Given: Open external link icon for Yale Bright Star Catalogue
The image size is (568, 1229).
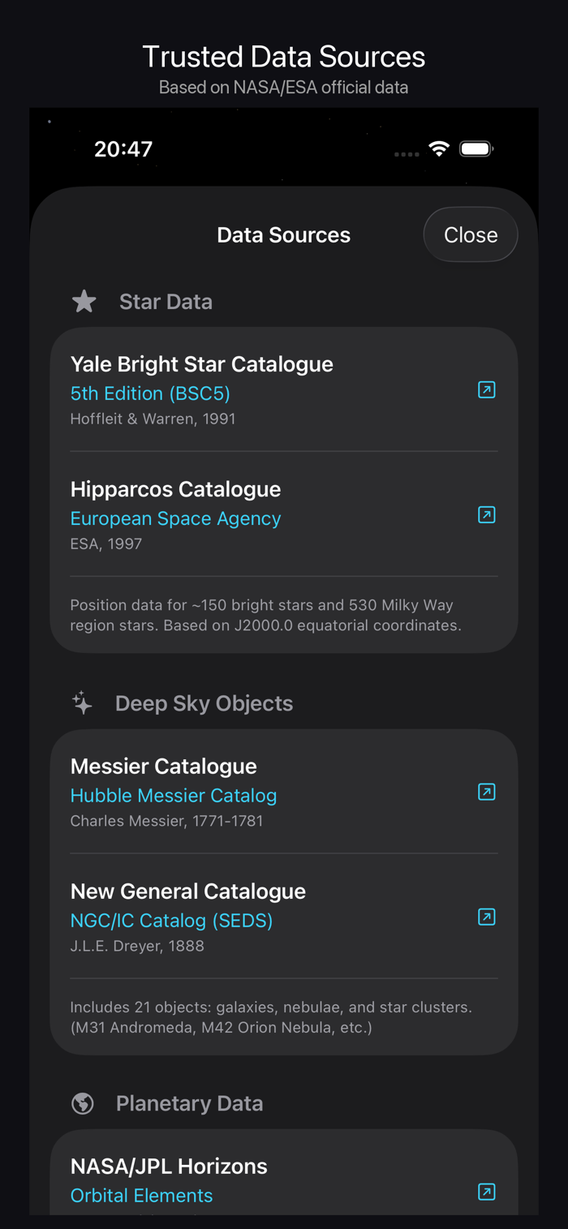Looking at the screenshot, I should [x=486, y=390].
